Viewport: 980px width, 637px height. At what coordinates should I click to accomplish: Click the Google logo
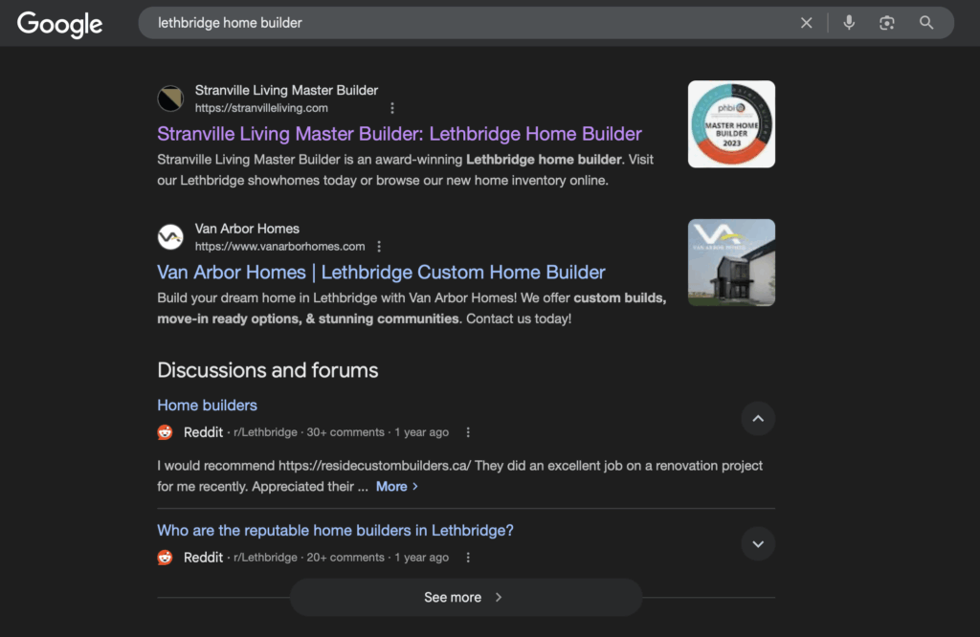click(x=59, y=24)
